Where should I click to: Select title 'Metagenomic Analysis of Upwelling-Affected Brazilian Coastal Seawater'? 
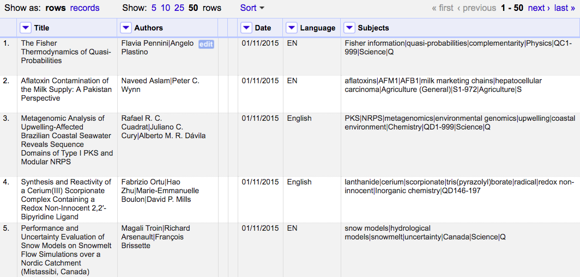(67, 140)
